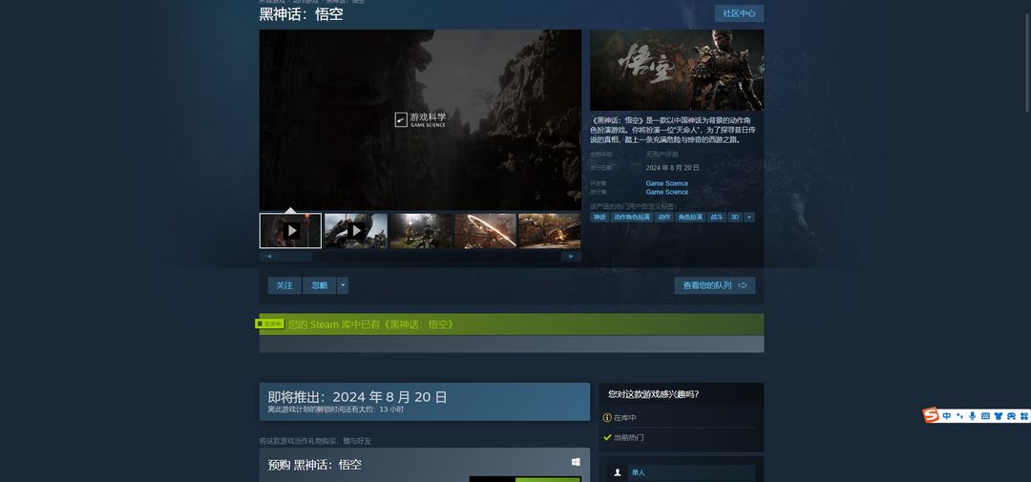
Task: Expand the ignore options dropdown arrow
Action: pos(343,285)
